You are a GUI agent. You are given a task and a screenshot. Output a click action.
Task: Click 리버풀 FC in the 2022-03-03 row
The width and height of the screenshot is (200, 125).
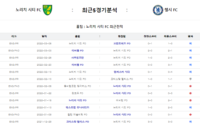(77, 51)
